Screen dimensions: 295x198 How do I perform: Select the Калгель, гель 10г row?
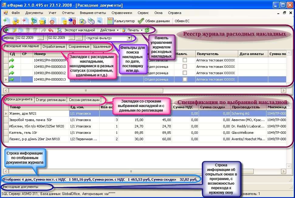click(145, 133)
